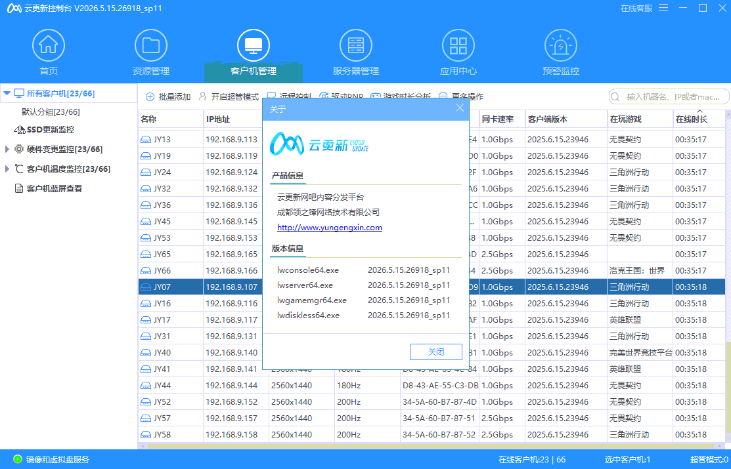The width and height of the screenshot is (731, 469).
Task: Click 在线客服 in the title bar
Action: tap(636, 9)
